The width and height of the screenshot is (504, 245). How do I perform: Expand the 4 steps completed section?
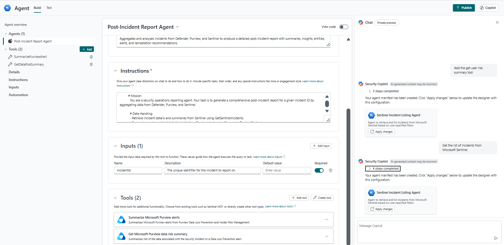point(383,169)
